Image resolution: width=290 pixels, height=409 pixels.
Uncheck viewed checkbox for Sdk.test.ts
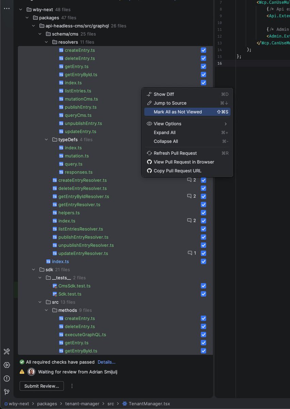point(204,294)
